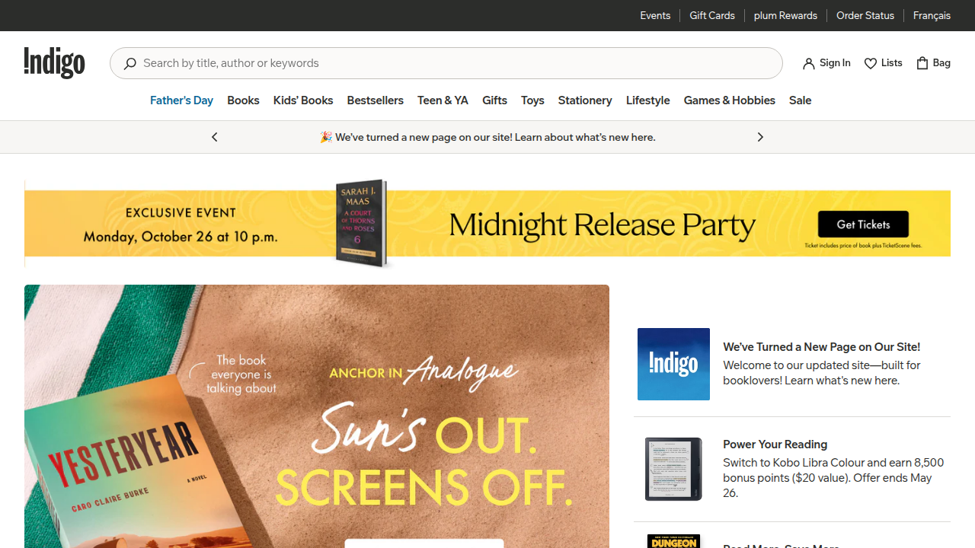Click "Welcome to our updated site" description
The height and width of the screenshot is (548, 975).
822,373
